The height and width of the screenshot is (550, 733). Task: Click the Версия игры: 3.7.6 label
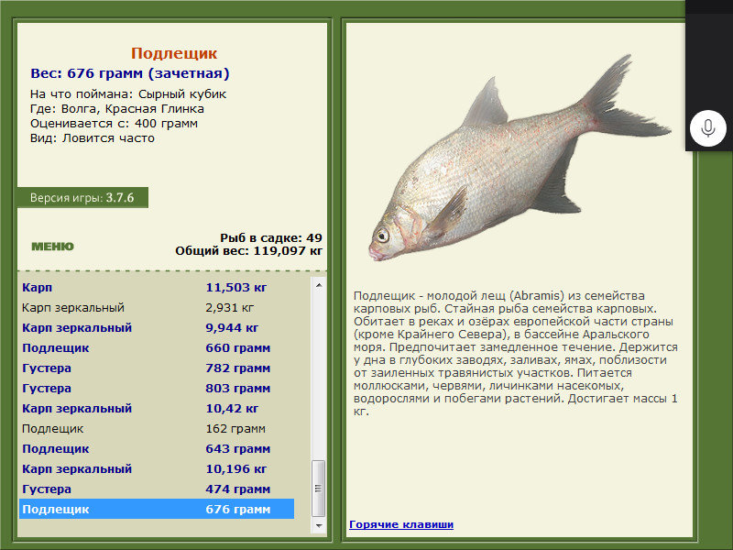(82, 197)
